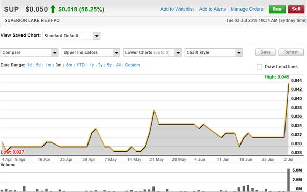Select the All date range

click(118, 65)
